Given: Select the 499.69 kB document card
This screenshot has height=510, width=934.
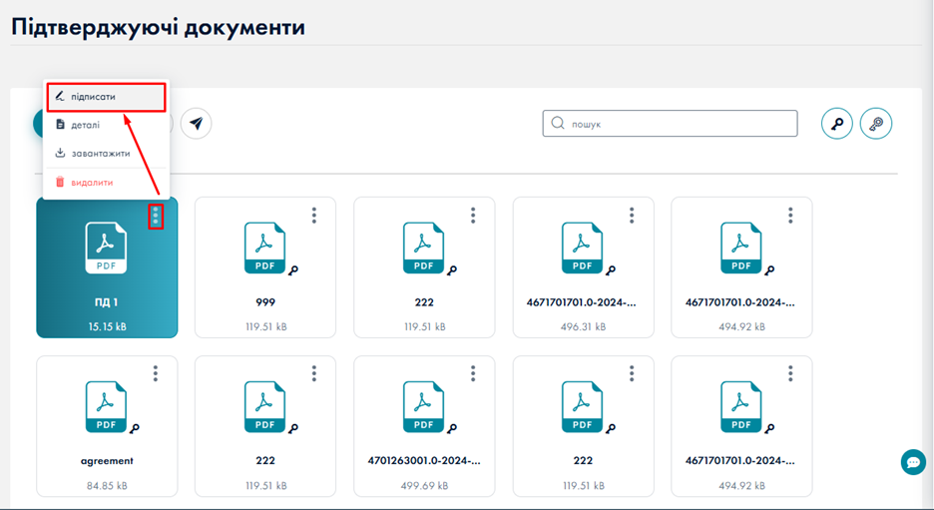Looking at the screenshot, I should (424, 425).
